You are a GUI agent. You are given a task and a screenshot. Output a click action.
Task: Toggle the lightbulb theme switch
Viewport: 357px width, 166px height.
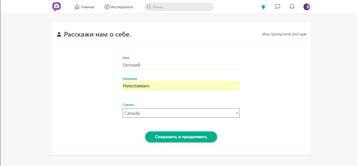pos(263,7)
